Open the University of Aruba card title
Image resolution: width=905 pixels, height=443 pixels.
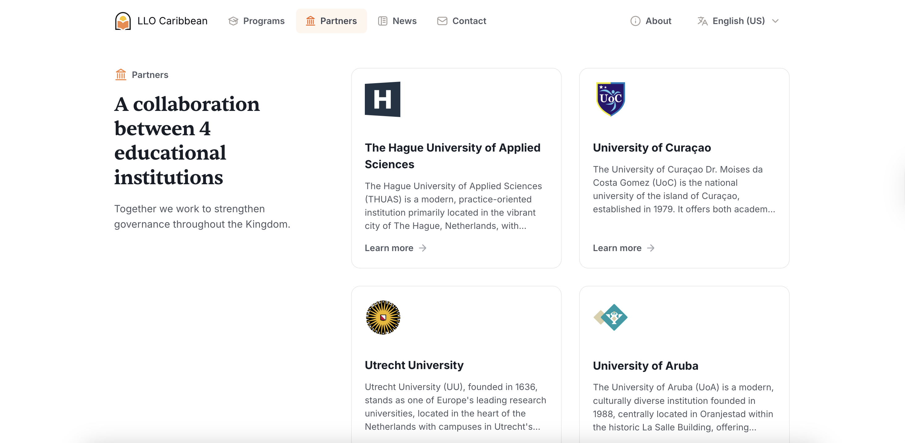(x=645, y=365)
